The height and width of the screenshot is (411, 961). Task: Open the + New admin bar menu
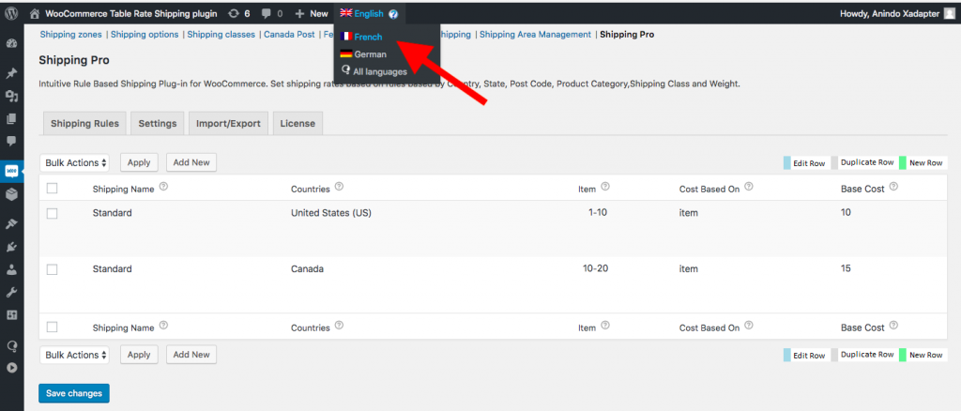312,13
